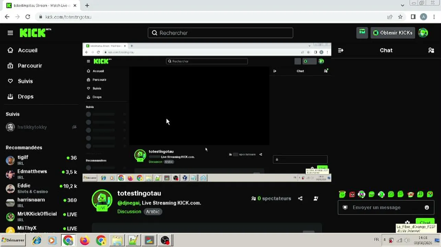Open recommended channel harrisnaarn
Screen dimensions: 441x247
point(41,202)
